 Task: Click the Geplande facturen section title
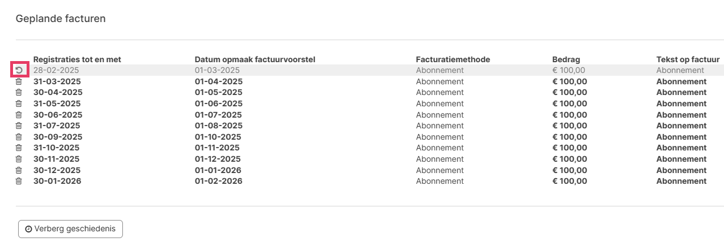(x=61, y=19)
